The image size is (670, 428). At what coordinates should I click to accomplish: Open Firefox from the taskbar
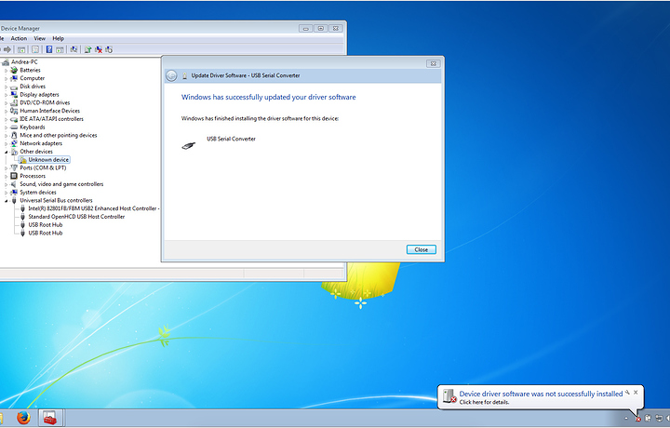tap(23, 418)
